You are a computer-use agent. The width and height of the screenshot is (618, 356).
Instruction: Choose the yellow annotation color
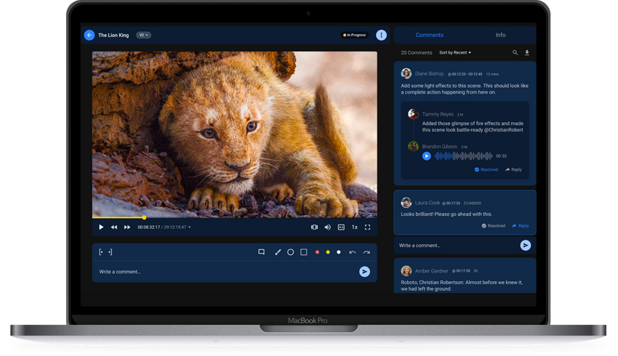coord(327,252)
